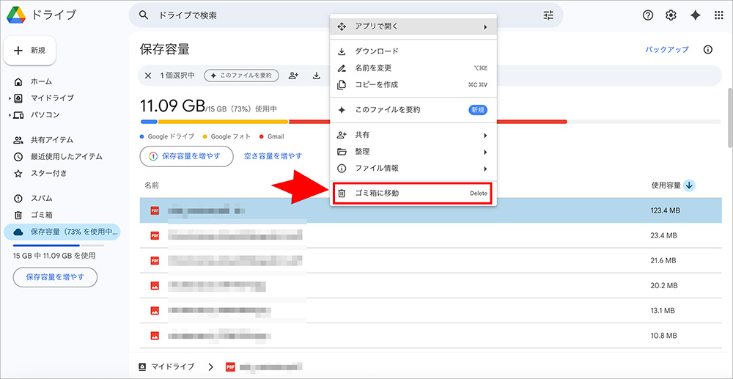This screenshot has height=379, width=733.
Task: Choose ダウンロード from the context menu
Action: (413, 51)
